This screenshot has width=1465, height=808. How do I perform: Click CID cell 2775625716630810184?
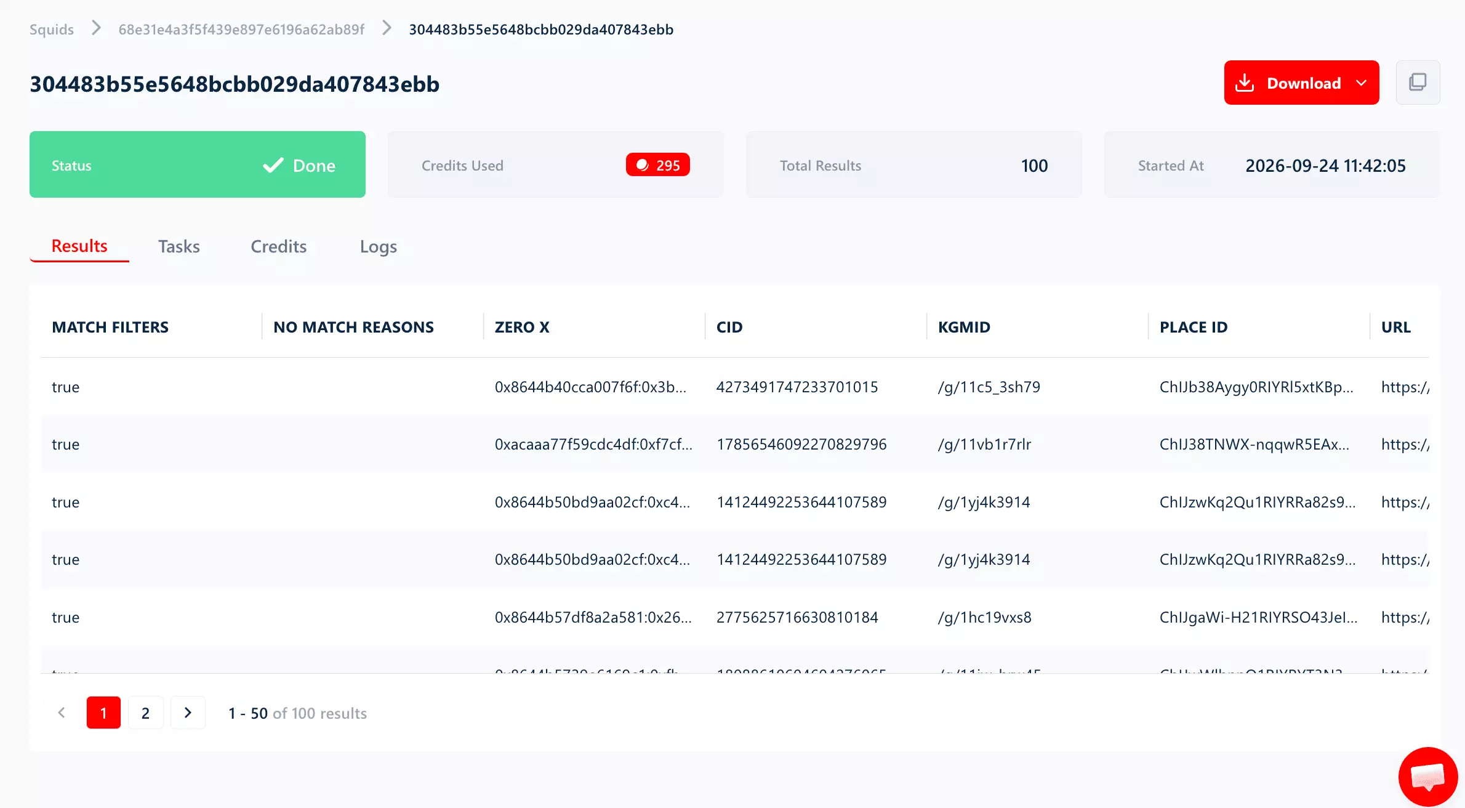pyautogui.click(x=797, y=617)
